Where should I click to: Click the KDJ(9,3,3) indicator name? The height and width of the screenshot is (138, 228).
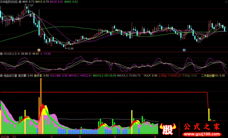(x=10, y=53)
